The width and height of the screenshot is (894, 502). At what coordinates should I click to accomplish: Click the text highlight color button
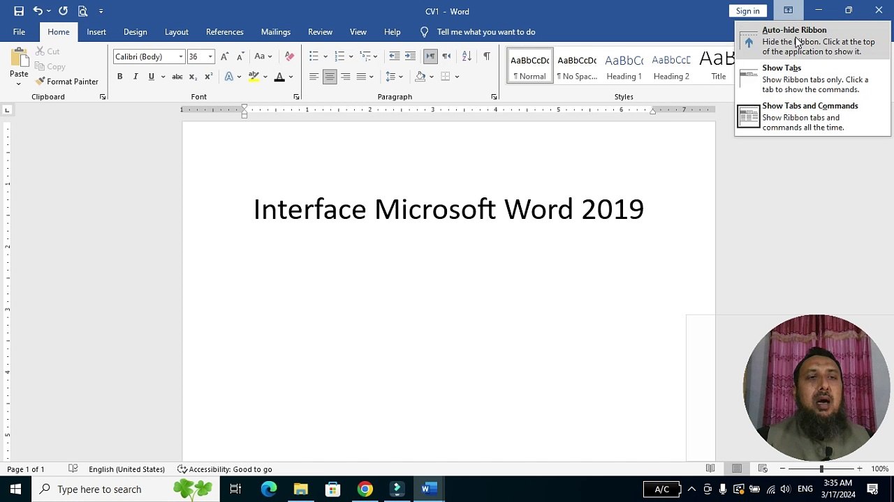point(254,77)
